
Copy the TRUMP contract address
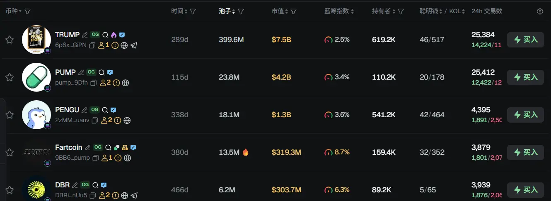(92, 45)
